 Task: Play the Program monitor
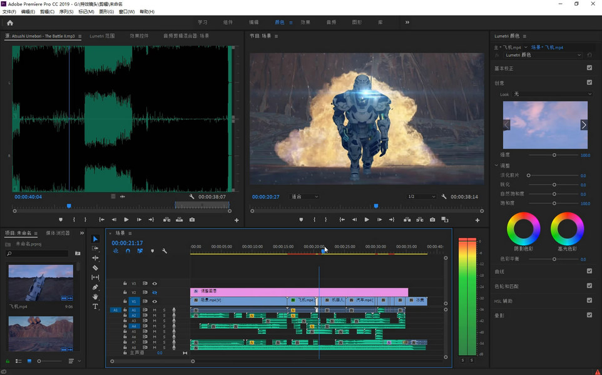(367, 220)
